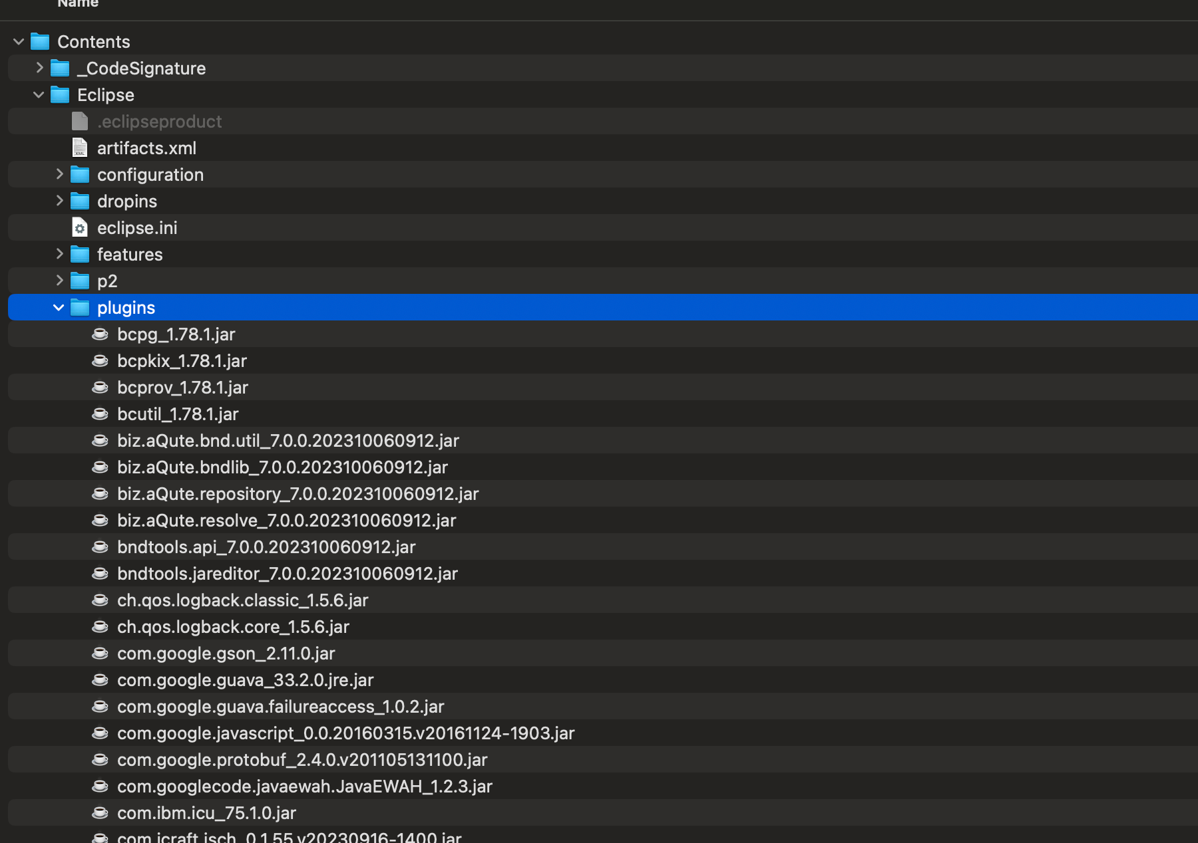1198x843 pixels.
Task: Click the plugins folder icon
Action: pyautogui.click(x=80, y=308)
